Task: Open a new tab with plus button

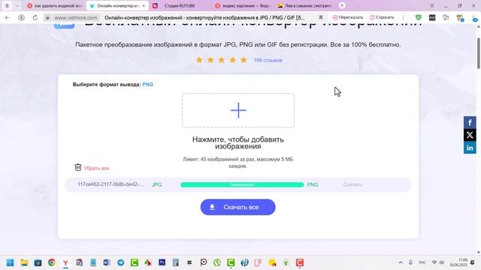Action: coord(342,5)
